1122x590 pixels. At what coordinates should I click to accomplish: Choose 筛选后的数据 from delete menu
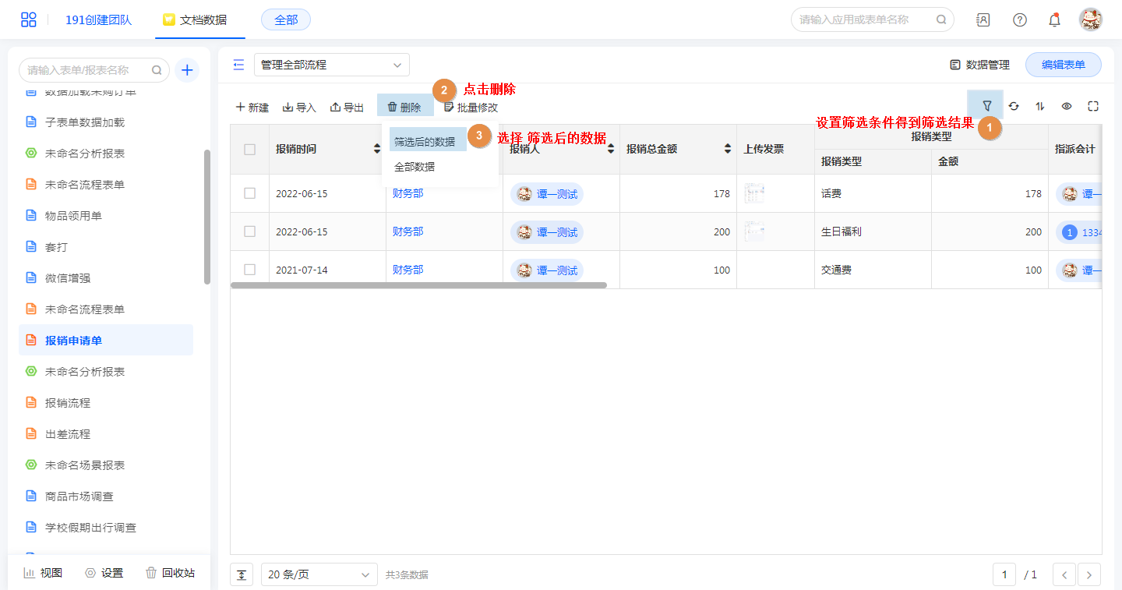[x=425, y=142]
